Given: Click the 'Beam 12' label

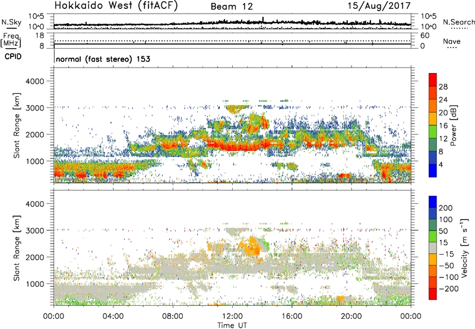Looking at the screenshot, I should coord(232,7).
